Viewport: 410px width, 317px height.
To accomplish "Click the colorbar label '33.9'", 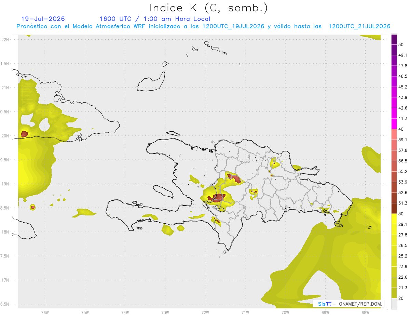I will [x=403, y=182].
